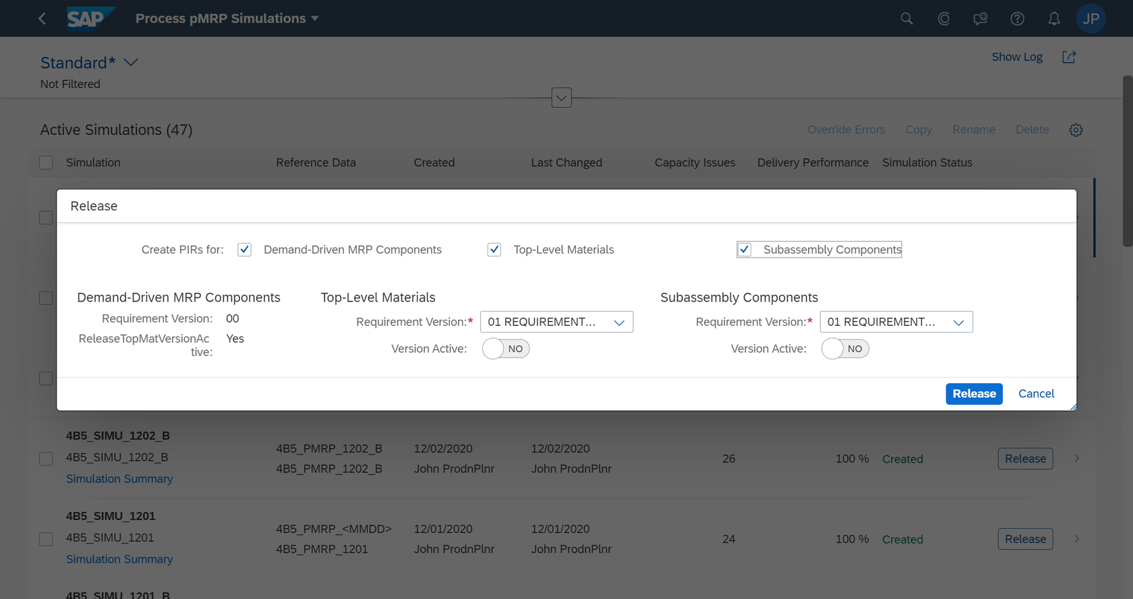The height and width of the screenshot is (599, 1133).
Task: Click the page vertical scrollbar
Action: 1128,162
